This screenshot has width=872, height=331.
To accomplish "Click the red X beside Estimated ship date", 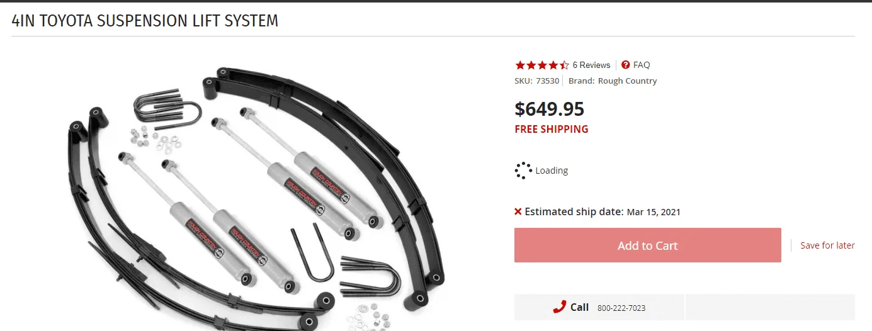I will (x=518, y=211).
